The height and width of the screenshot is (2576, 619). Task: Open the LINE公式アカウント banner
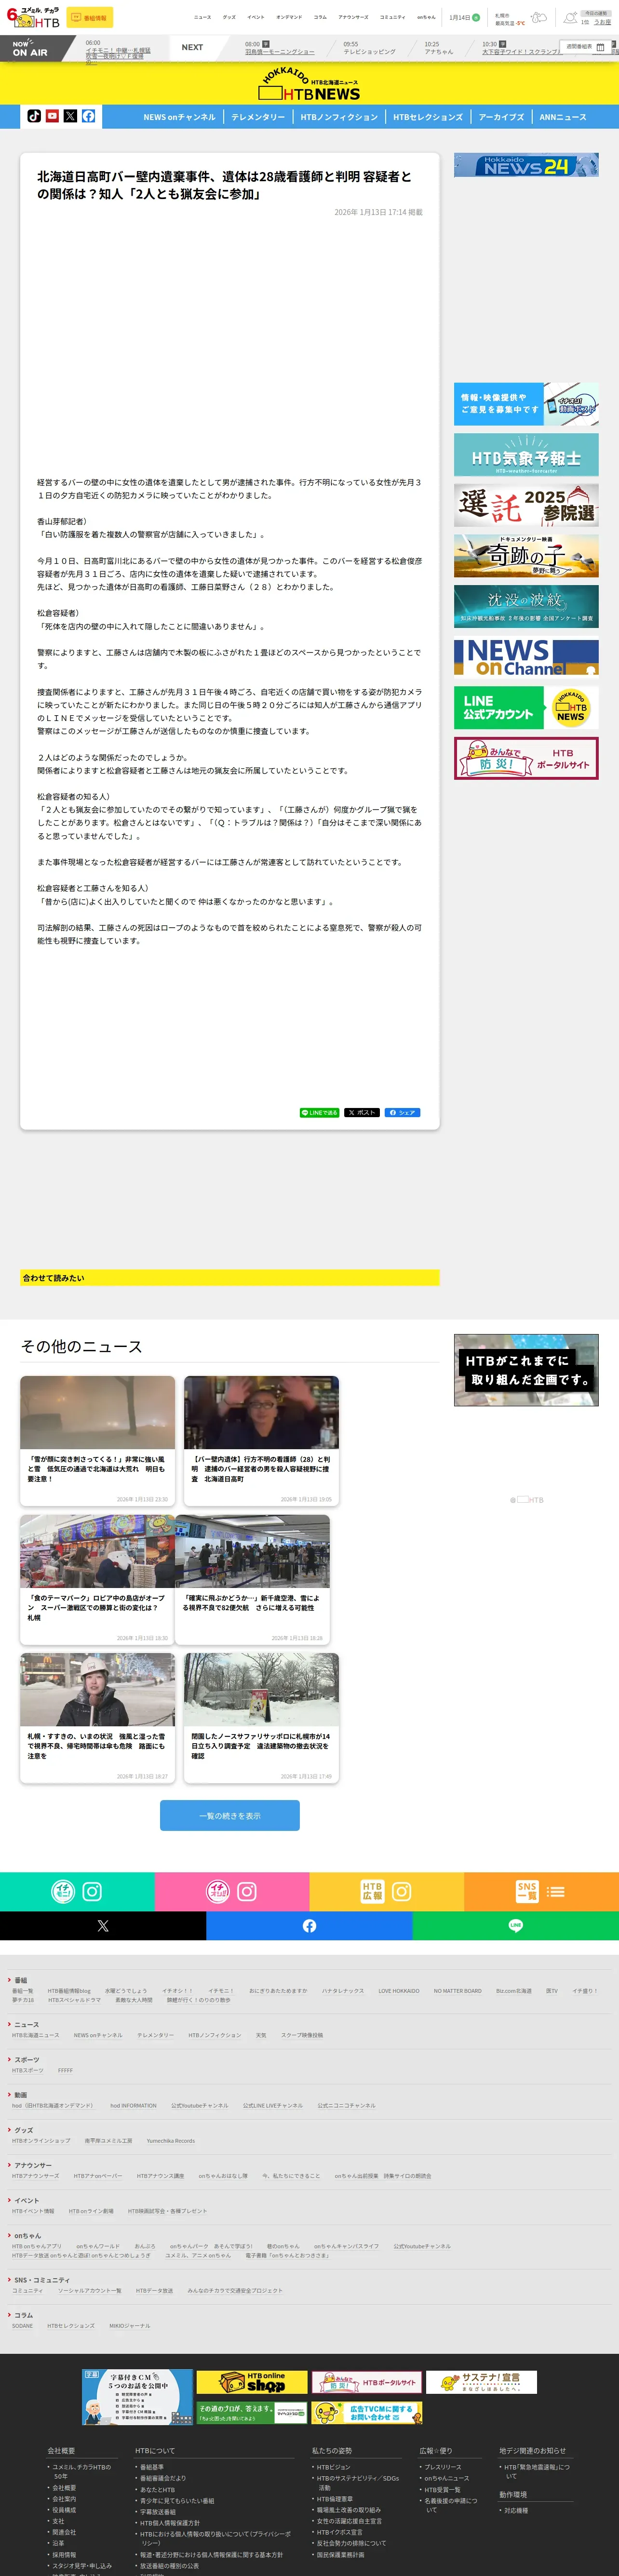(x=526, y=707)
